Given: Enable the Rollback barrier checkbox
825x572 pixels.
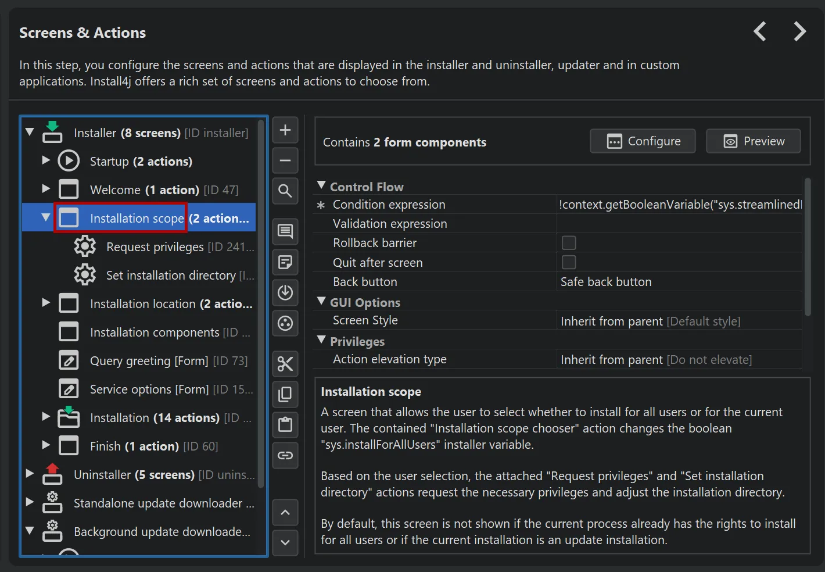Looking at the screenshot, I should tap(569, 243).
